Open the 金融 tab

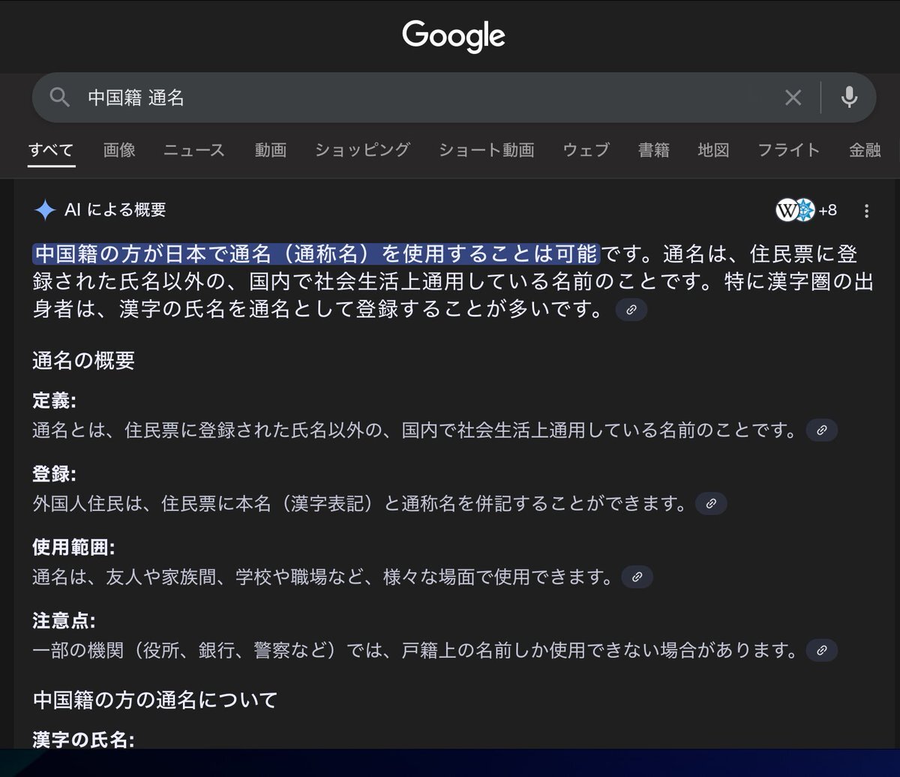pyautogui.click(x=865, y=150)
